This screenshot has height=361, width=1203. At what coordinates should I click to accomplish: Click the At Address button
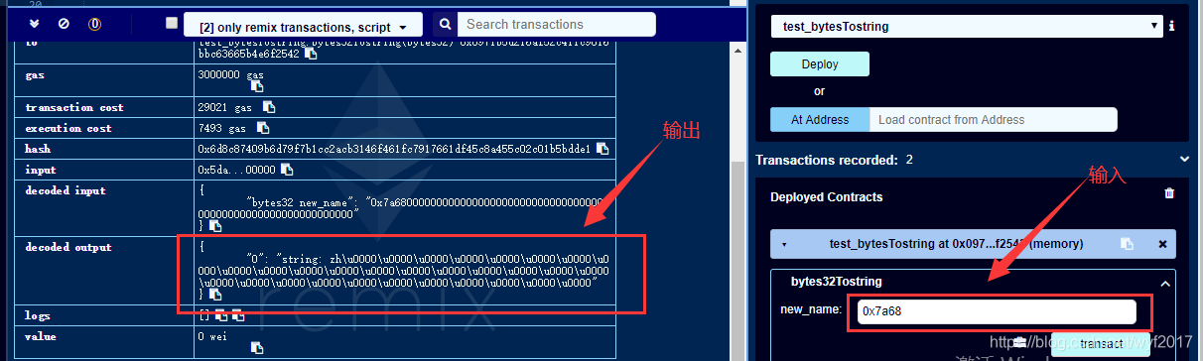[820, 119]
